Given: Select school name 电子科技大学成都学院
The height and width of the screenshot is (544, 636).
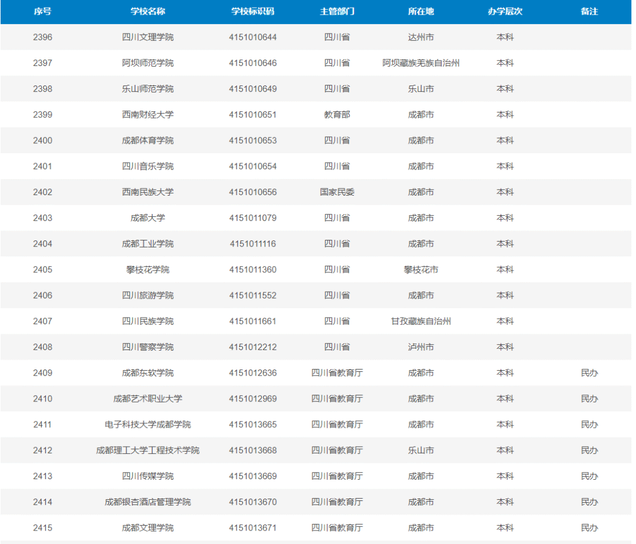Looking at the screenshot, I should click(148, 424).
